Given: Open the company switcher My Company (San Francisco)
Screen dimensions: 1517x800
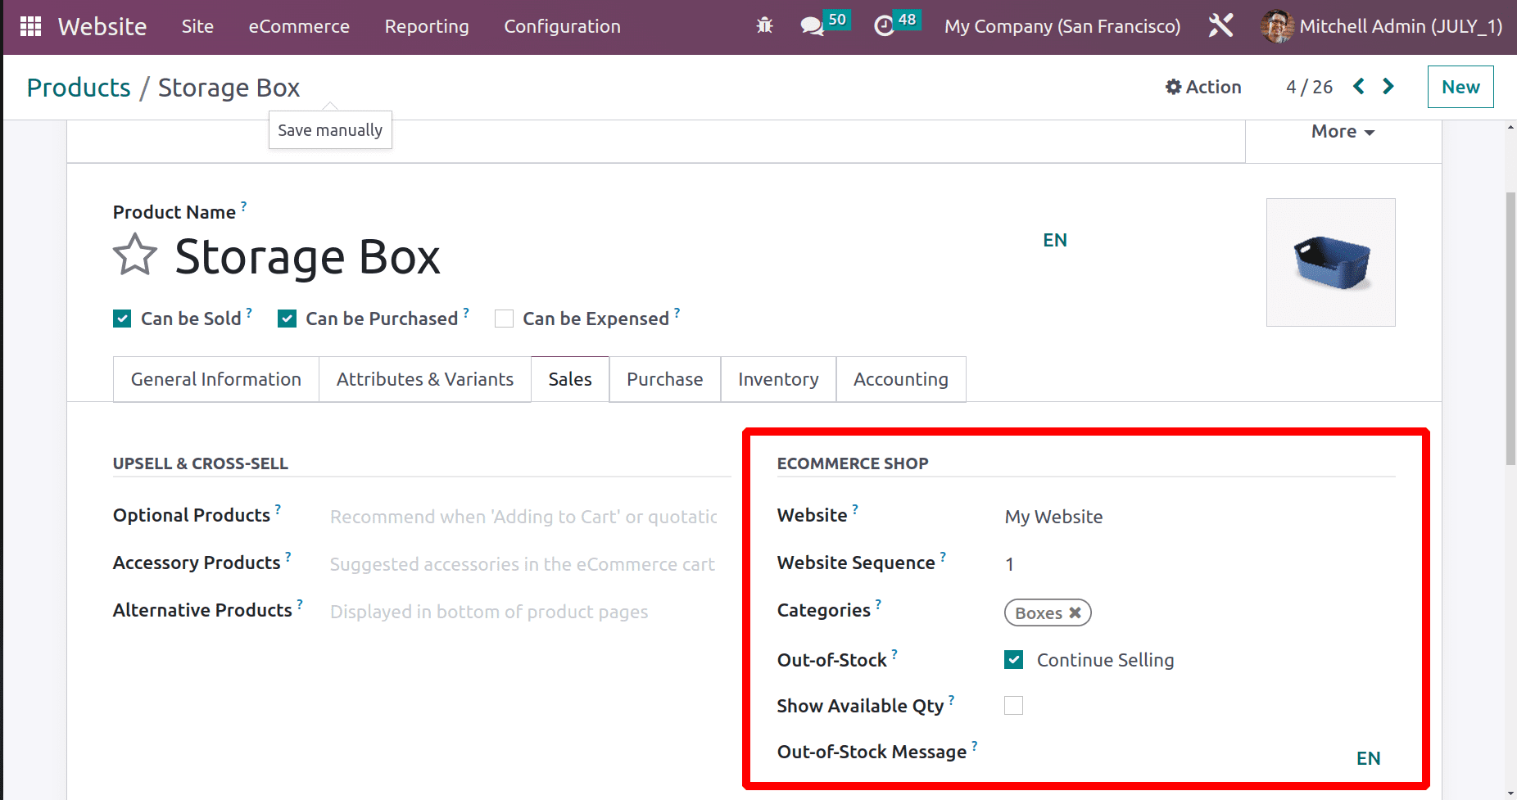Looking at the screenshot, I should [1062, 26].
